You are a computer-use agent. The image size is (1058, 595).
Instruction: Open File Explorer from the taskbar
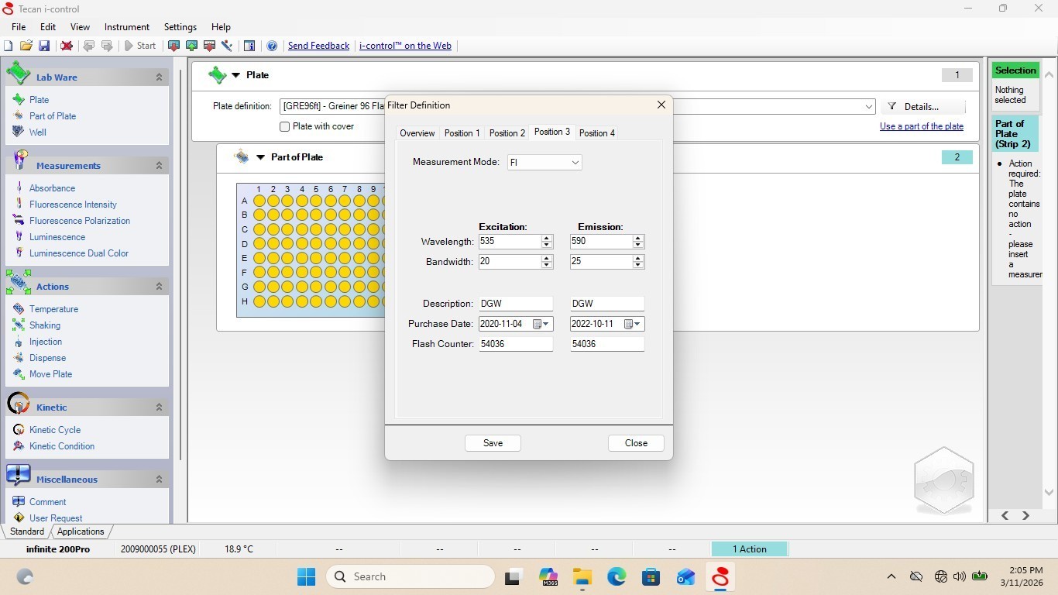[582, 576]
